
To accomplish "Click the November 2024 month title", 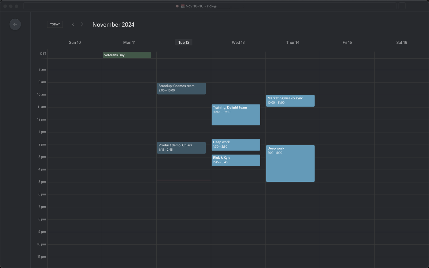I will coord(113,25).
